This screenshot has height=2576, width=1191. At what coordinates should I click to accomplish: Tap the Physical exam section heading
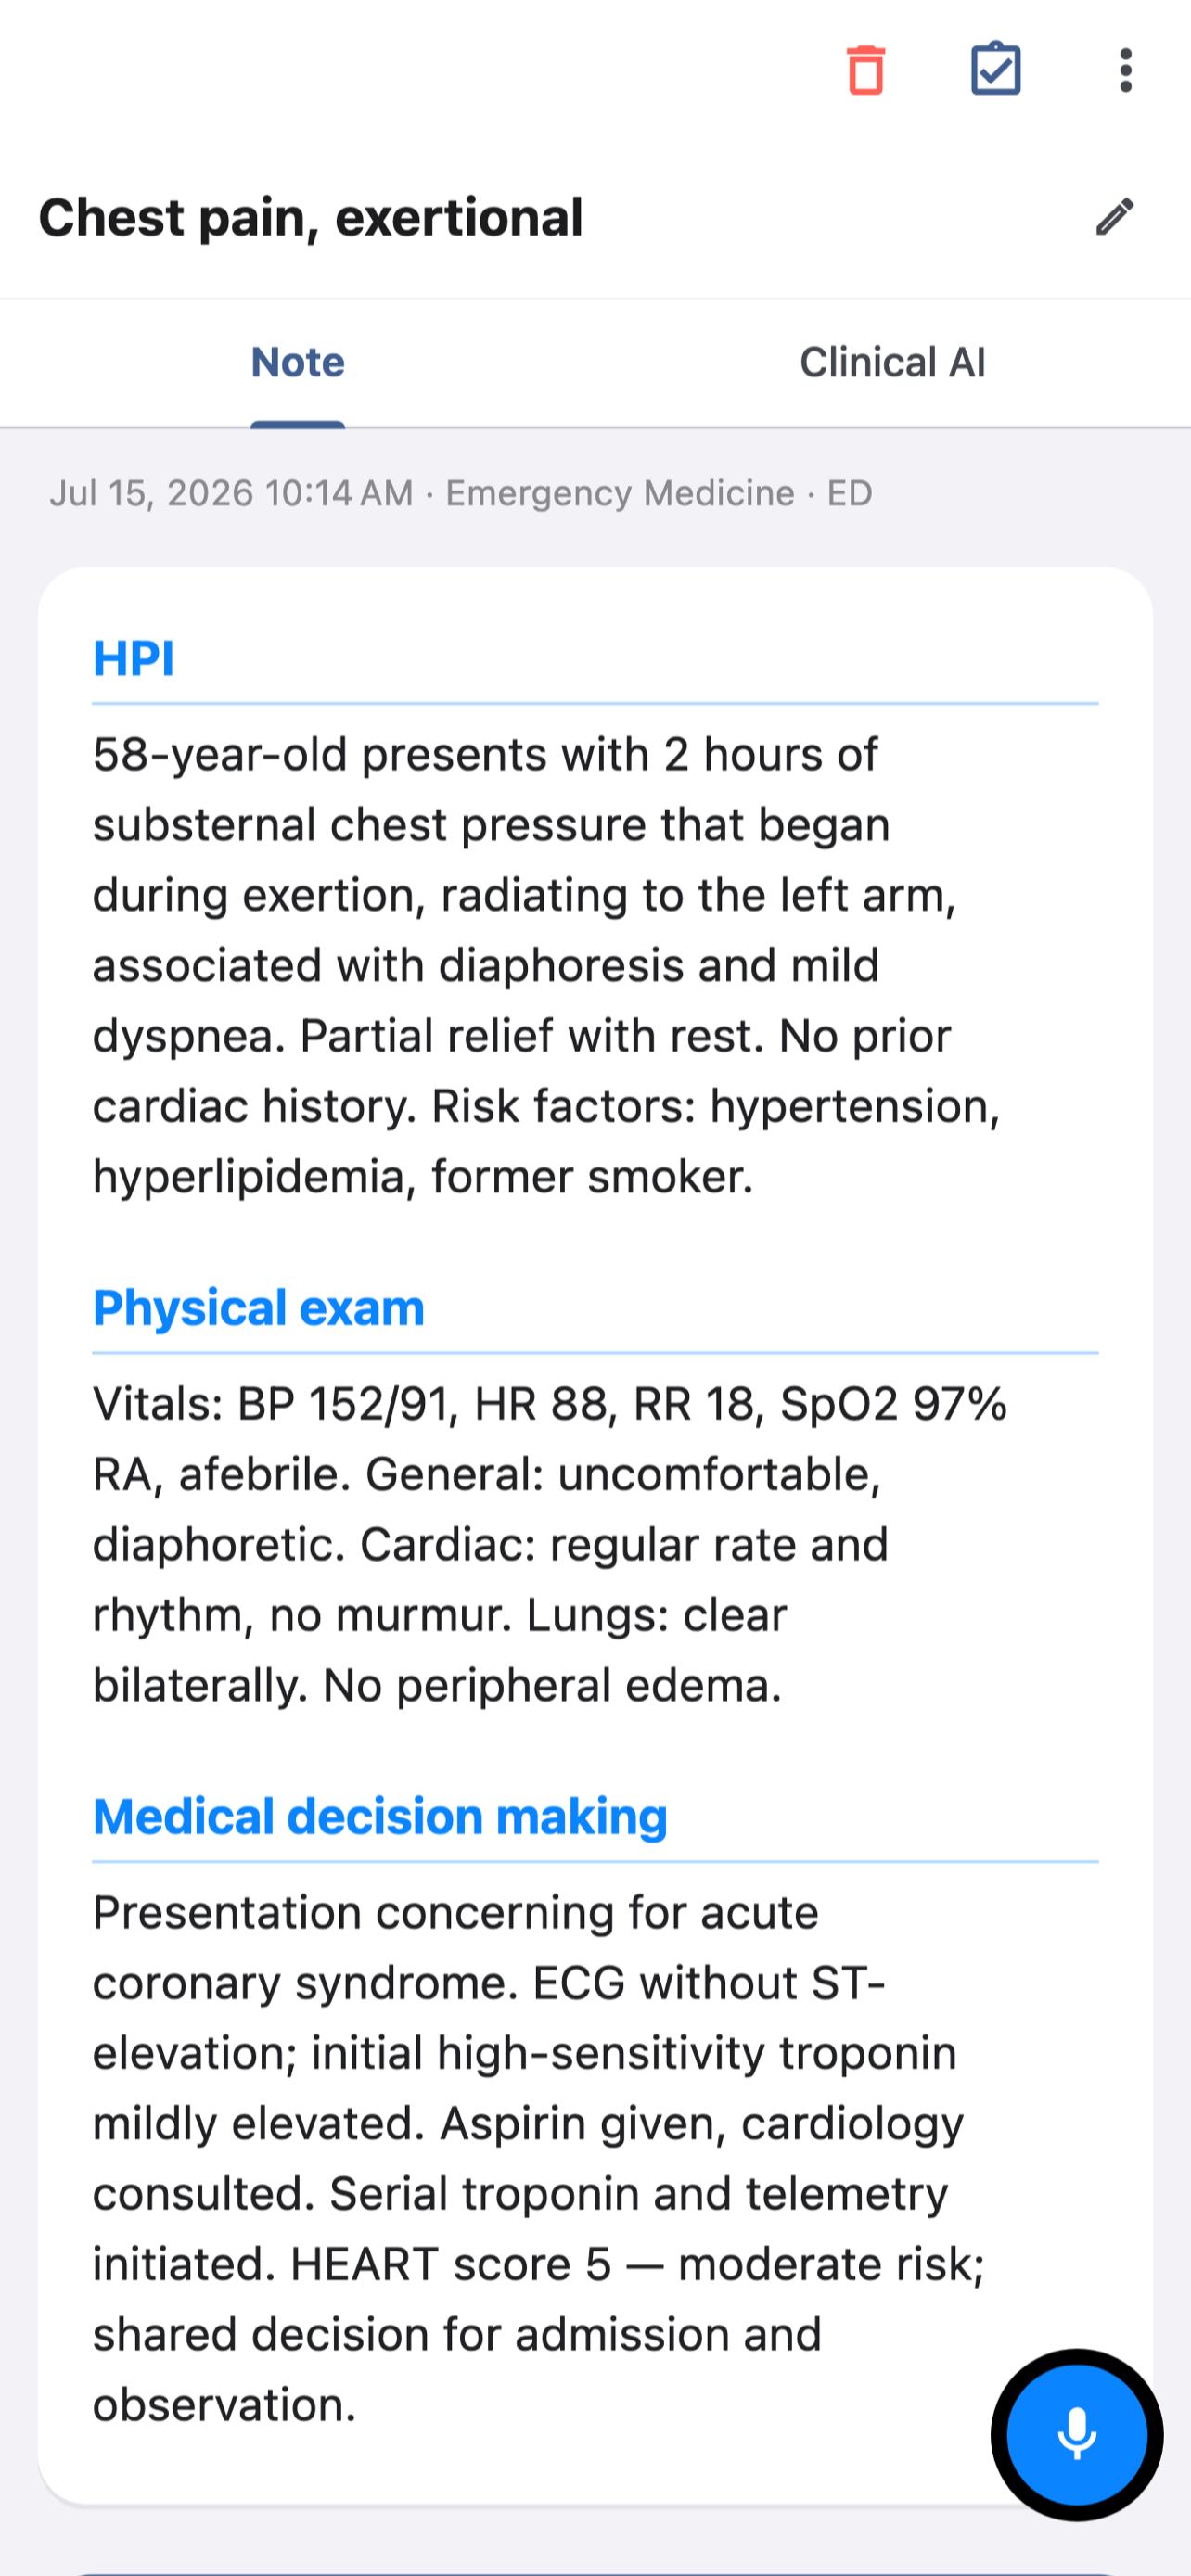[259, 1307]
